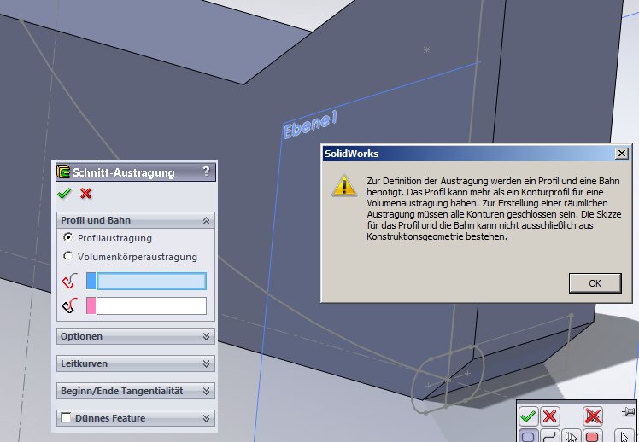The height and width of the screenshot is (442, 639).
Task: Confirm selection with green check in popup toolbar
Action: coord(528,416)
